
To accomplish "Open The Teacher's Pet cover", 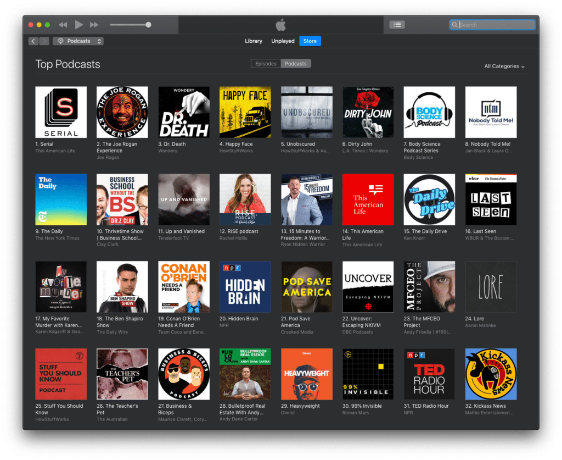I will 122,374.
